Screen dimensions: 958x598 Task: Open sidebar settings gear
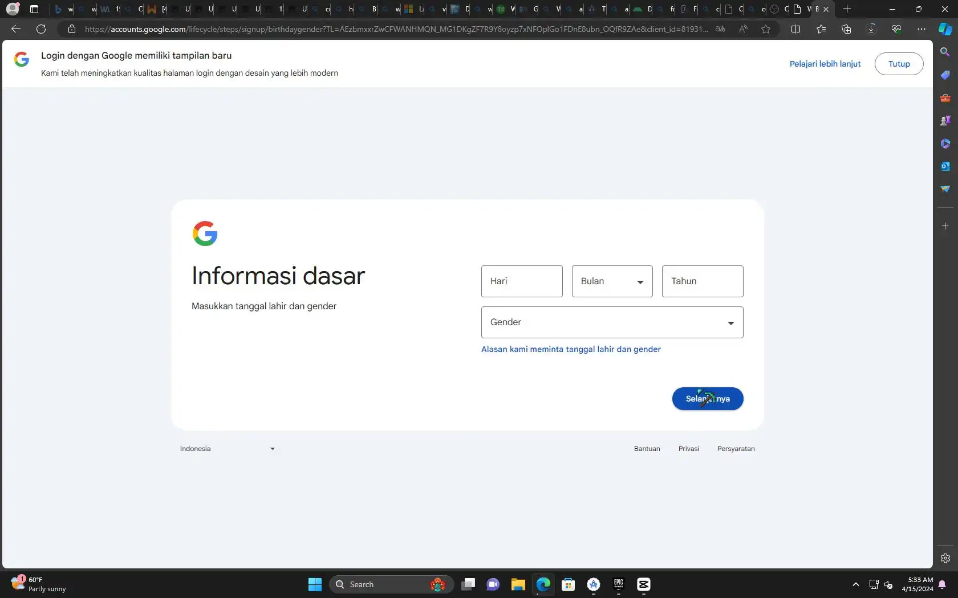pyautogui.click(x=945, y=558)
